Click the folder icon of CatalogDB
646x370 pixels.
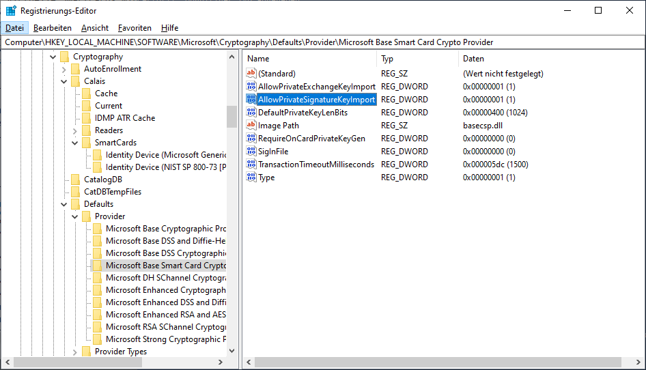(75, 180)
